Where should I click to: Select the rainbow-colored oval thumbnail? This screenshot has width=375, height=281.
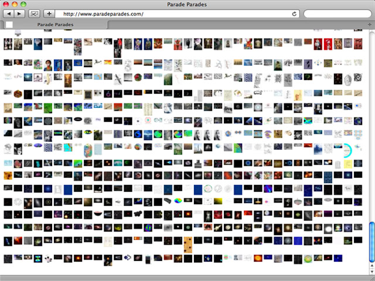click(x=178, y=201)
